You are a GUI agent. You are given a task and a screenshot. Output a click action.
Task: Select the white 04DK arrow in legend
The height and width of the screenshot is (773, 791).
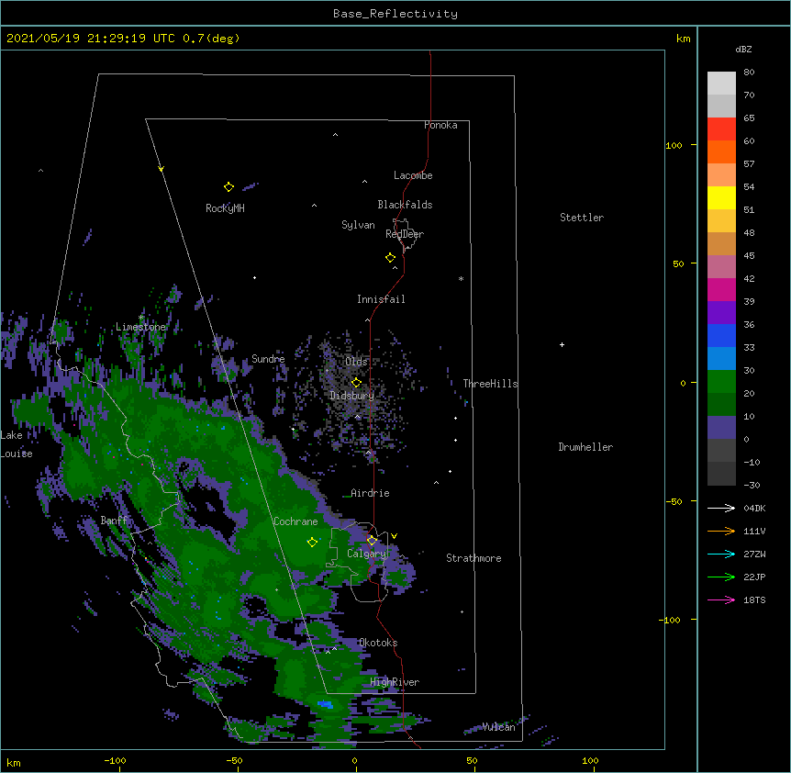(x=721, y=508)
